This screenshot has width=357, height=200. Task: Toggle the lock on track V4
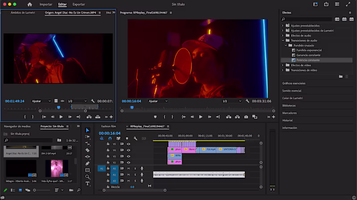point(108,150)
